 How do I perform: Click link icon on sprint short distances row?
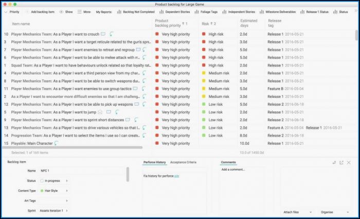[136, 120]
